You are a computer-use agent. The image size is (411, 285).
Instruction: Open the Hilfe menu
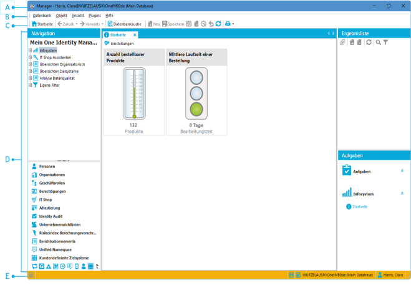click(x=109, y=16)
